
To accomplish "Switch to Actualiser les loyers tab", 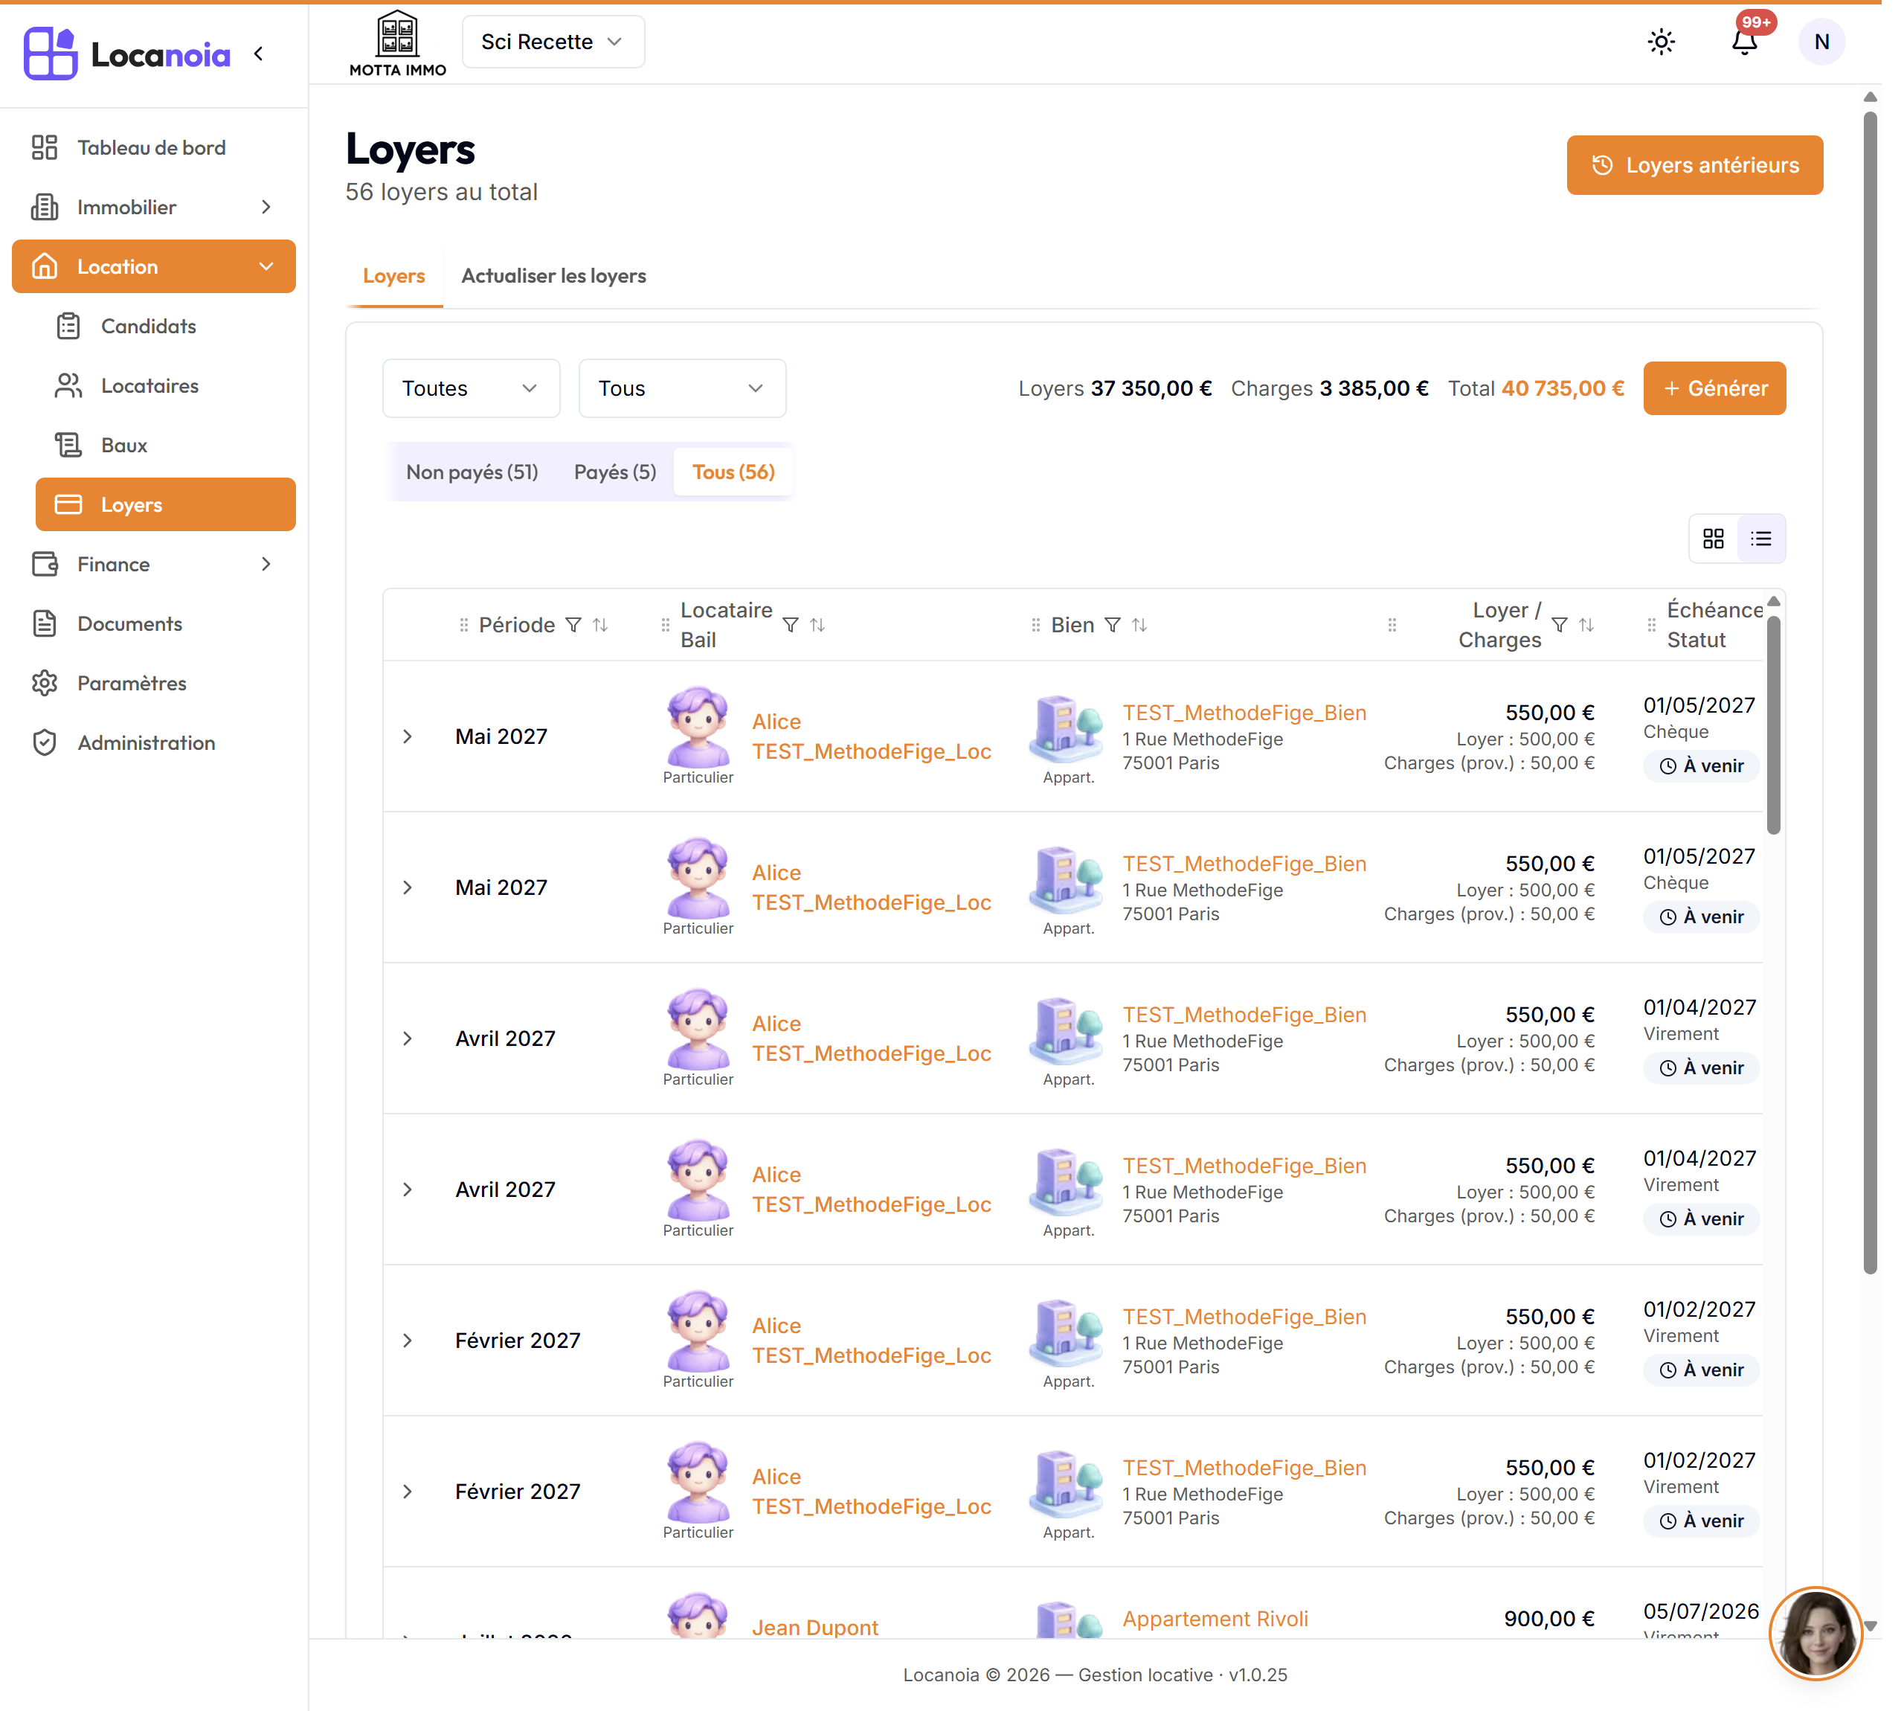I will pos(553,277).
